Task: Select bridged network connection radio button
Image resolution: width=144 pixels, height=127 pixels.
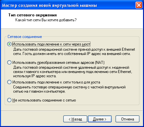Action: [9, 44]
